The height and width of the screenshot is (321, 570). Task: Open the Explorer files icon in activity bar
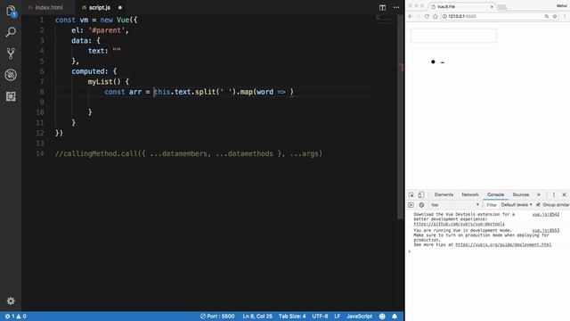(11, 11)
